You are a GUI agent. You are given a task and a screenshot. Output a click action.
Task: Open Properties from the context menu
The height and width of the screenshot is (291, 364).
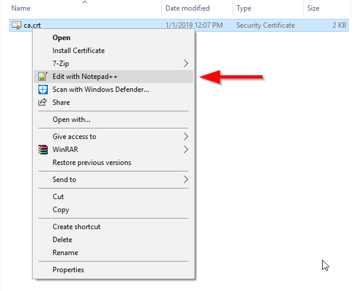click(113, 270)
